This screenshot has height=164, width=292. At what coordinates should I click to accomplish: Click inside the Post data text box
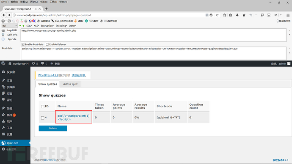click(154, 53)
